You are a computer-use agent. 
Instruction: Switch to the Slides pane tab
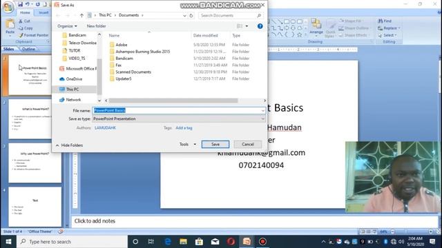pyautogui.click(x=9, y=49)
